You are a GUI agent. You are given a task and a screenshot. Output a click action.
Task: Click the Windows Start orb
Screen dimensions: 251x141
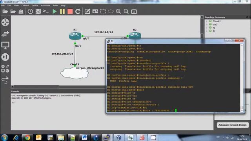pos(4,137)
